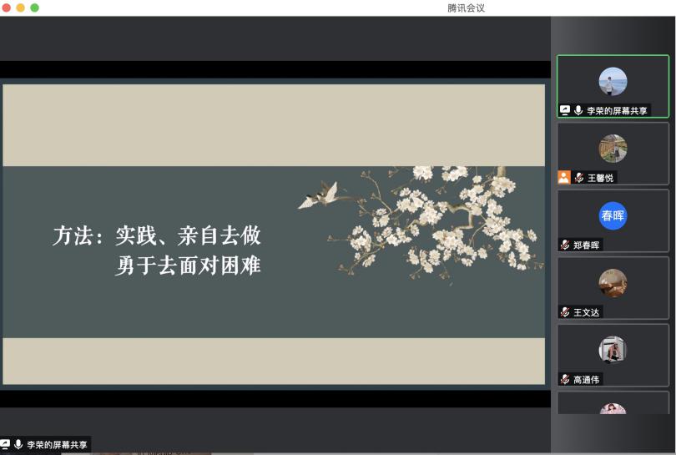The height and width of the screenshot is (455, 676).
Task: Click the muted mic icon beside 王馨悦
Action: point(578,178)
